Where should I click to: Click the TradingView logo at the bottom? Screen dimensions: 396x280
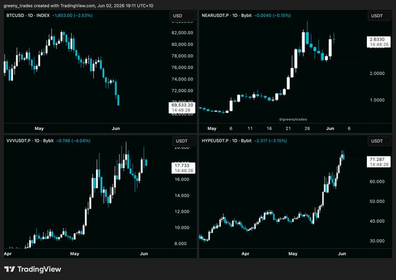point(33,269)
